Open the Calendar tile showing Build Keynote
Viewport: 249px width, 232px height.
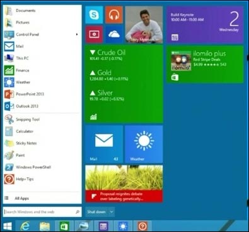coord(205,25)
